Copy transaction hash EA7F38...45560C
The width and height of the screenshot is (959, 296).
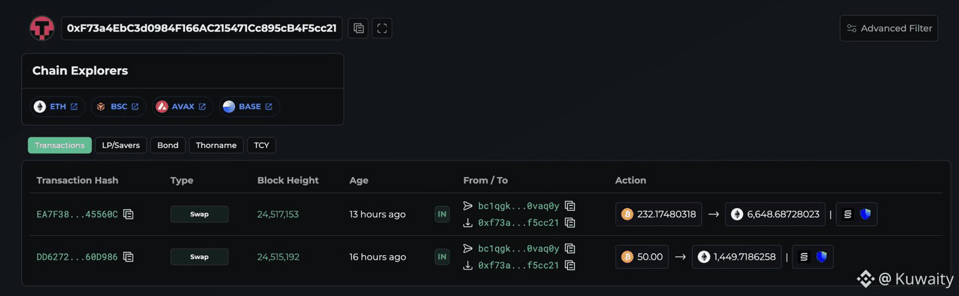coord(129,214)
